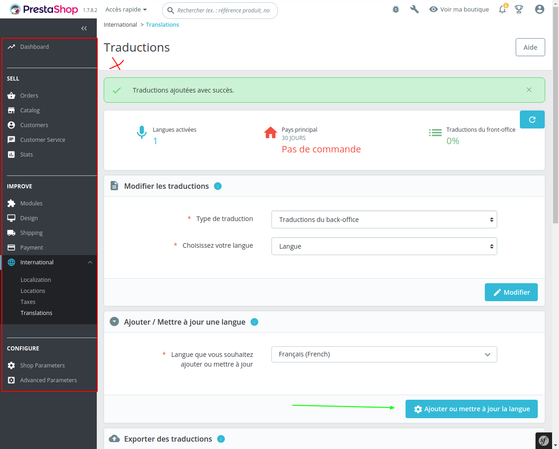
Task: Click Ajouter ou mettre à jour la langue
Action: 471,408
